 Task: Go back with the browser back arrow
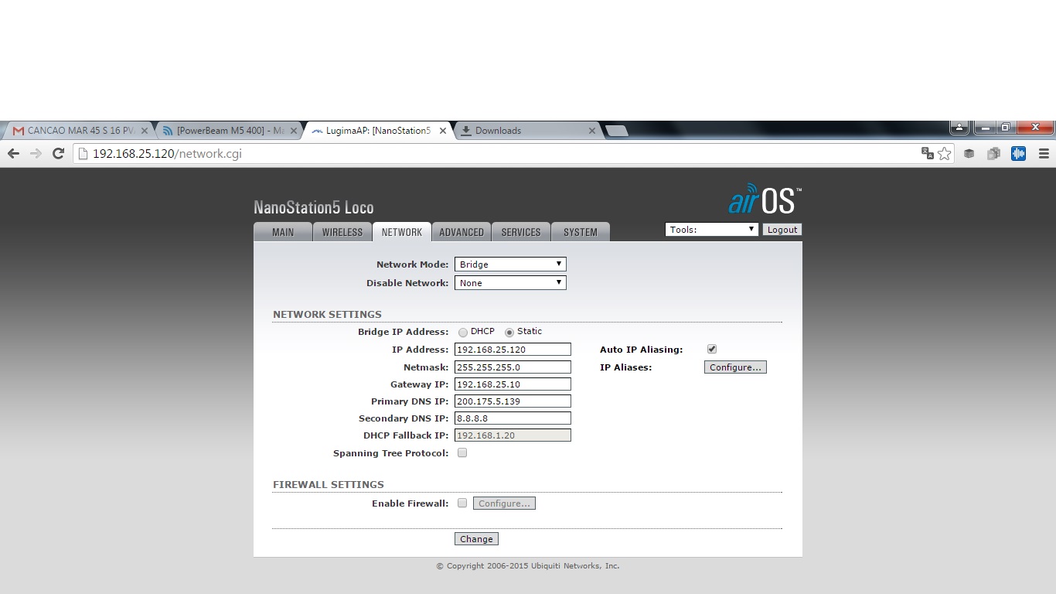click(x=13, y=153)
